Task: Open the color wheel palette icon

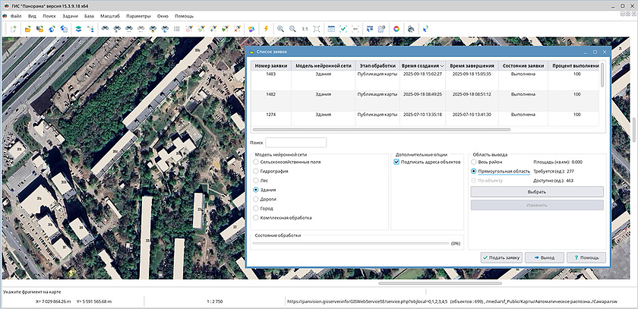Action: [396, 29]
